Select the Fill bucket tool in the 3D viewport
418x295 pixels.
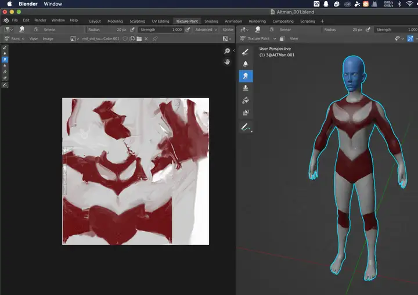(x=246, y=100)
